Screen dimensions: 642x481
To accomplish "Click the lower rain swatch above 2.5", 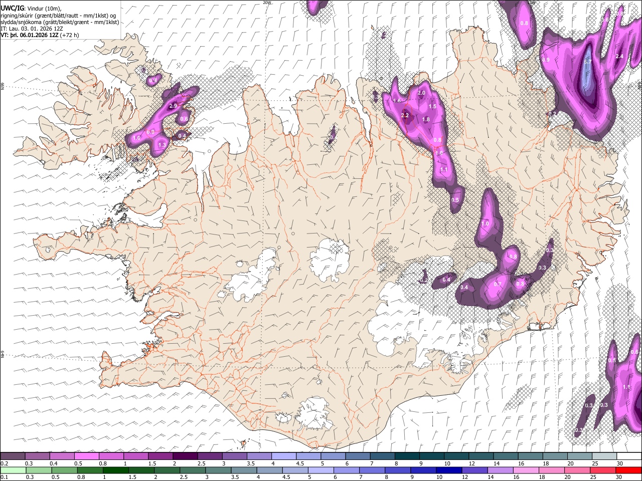I will click(x=192, y=470).
